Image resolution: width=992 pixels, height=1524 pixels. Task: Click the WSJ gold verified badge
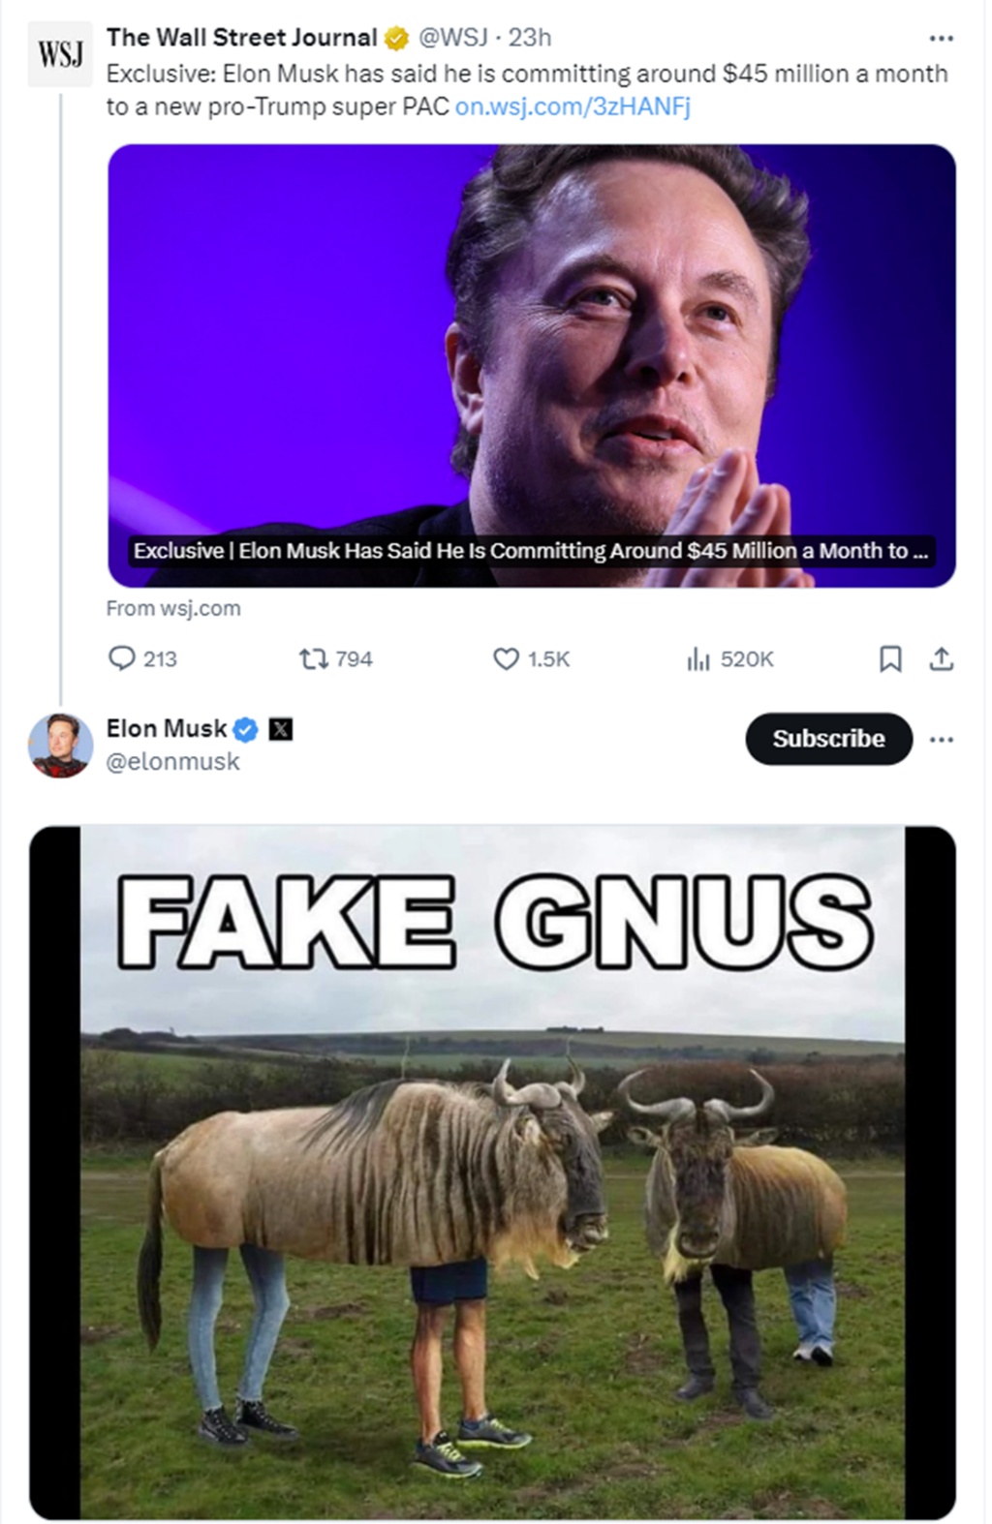pos(396,38)
